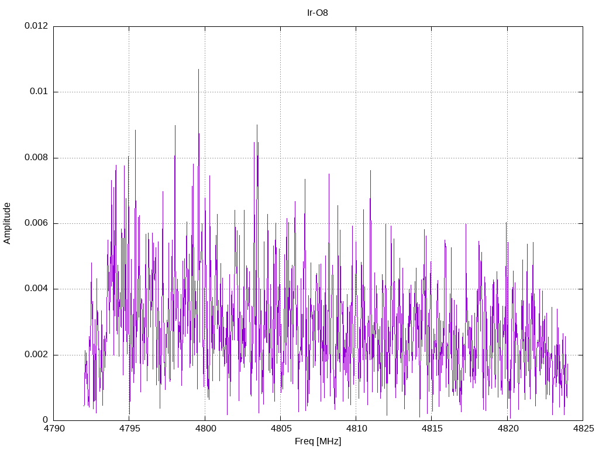Viewport: 599px width, 449px height.
Task: Click the 0.01 y-axis tick label
Action: pyautogui.click(x=39, y=91)
